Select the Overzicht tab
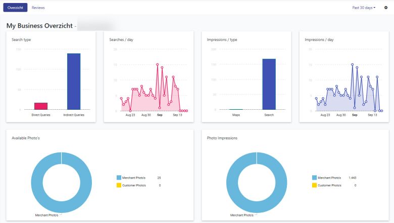Screen dimensions: 394x223 coord(15,8)
